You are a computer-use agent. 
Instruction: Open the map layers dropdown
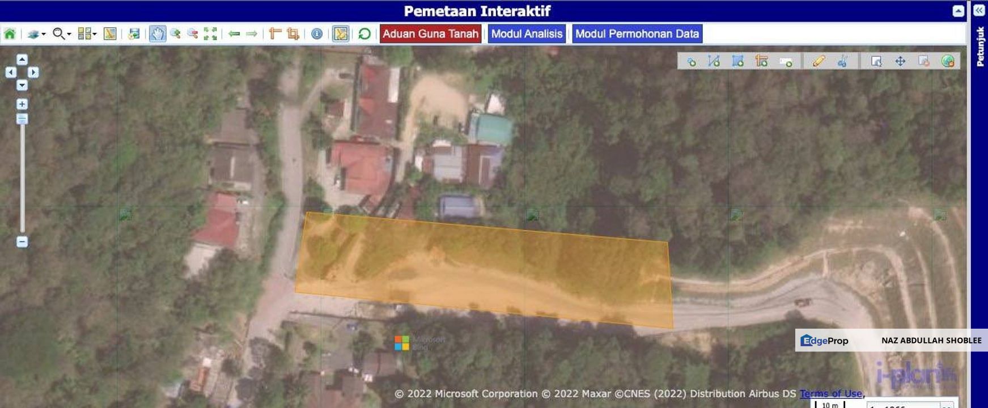37,34
